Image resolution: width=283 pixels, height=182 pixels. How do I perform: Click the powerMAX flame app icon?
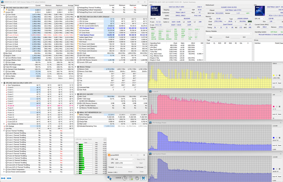(x=109, y=155)
